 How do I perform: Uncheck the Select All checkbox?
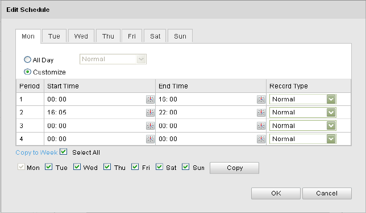point(63,152)
